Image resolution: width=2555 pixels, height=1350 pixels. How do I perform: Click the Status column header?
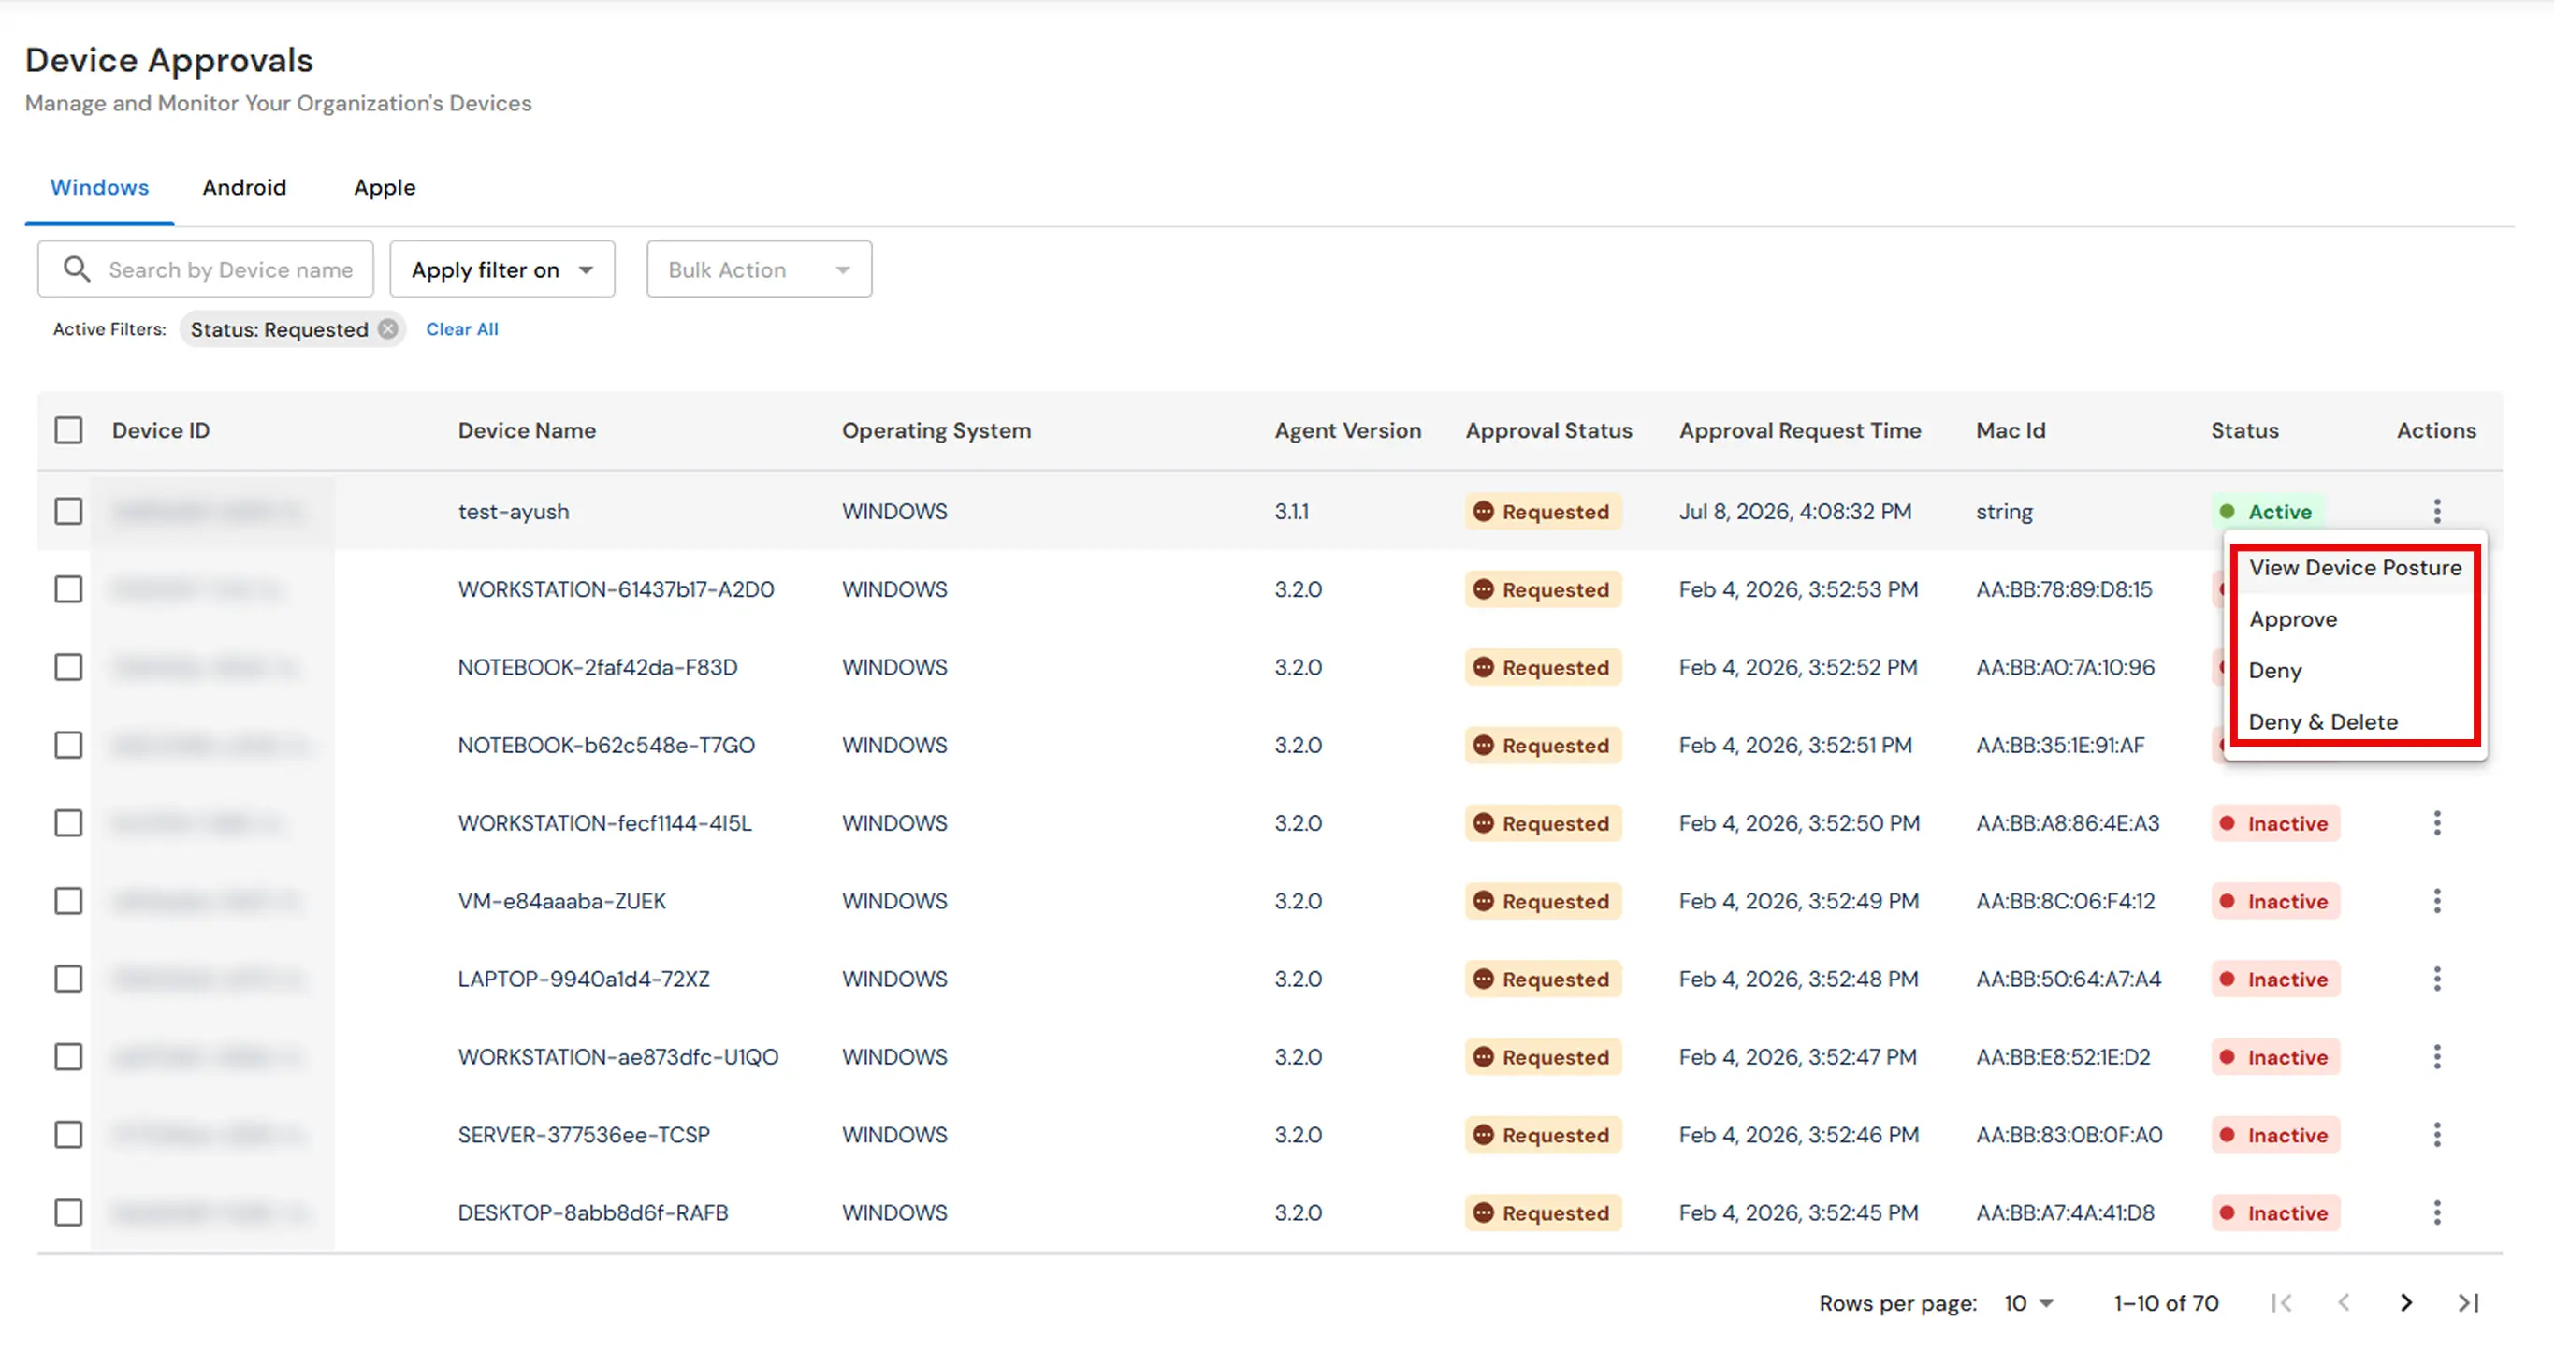click(2243, 430)
